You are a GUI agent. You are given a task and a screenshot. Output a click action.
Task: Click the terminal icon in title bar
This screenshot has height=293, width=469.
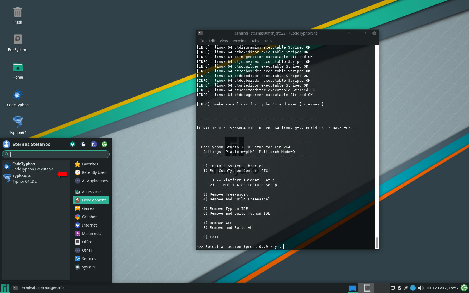[200, 33]
